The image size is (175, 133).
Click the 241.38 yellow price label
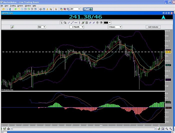pos(168,52)
